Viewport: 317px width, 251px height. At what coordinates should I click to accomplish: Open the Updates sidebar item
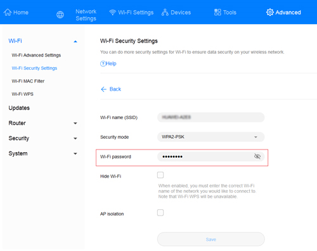19,108
